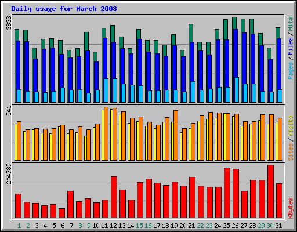Viewport: 297px width, 232px height.
Task: Click day label '27' on the x-axis
Action: [244, 226]
